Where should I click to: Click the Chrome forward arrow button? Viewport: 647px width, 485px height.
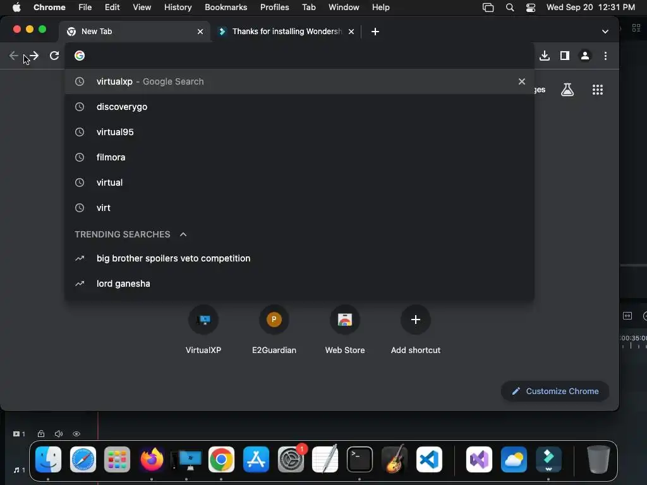(34, 56)
